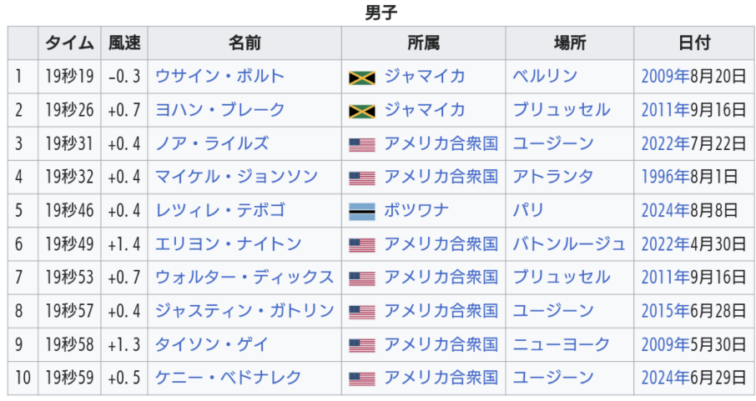Screen dimensions: 756x401
Task: Click the US flag beside マイケル・ジョンソン
Action: pos(361,178)
